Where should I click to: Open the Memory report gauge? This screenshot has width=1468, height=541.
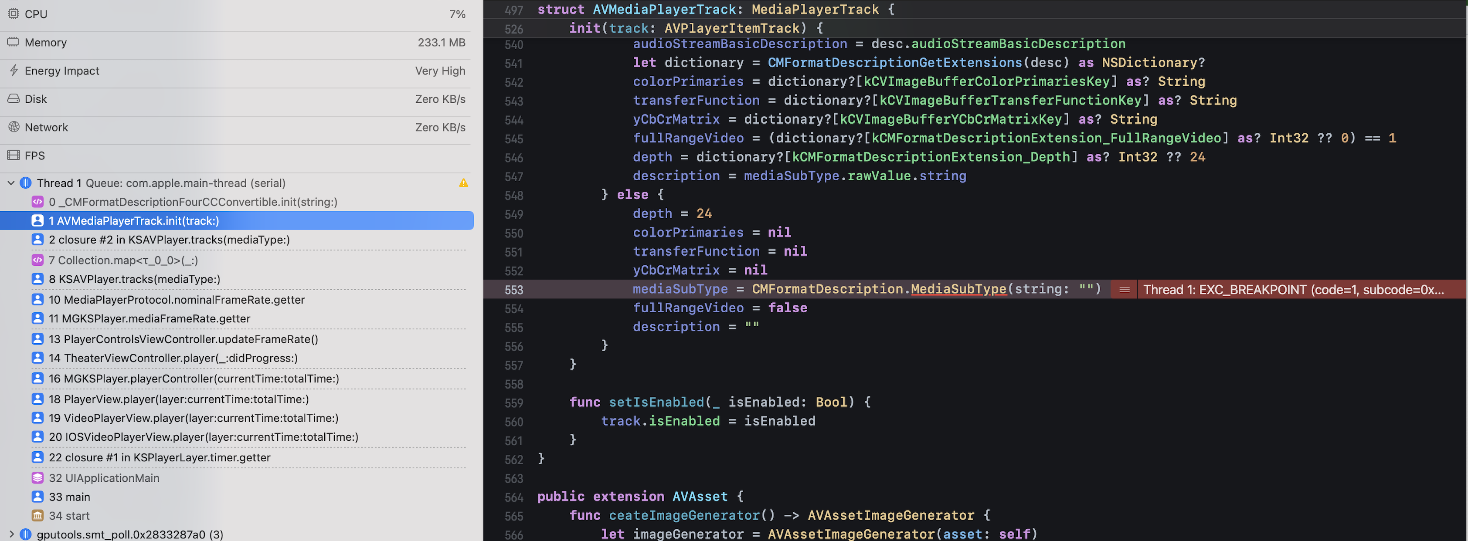click(x=14, y=42)
